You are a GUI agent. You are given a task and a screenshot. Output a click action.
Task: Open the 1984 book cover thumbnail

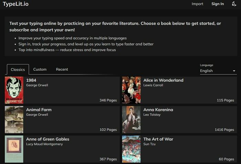coord(14,90)
